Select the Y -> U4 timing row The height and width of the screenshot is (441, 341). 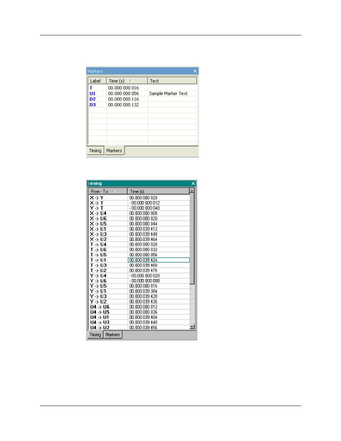139,276
